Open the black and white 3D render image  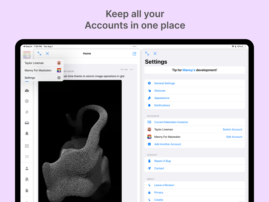click(x=80, y=141)
